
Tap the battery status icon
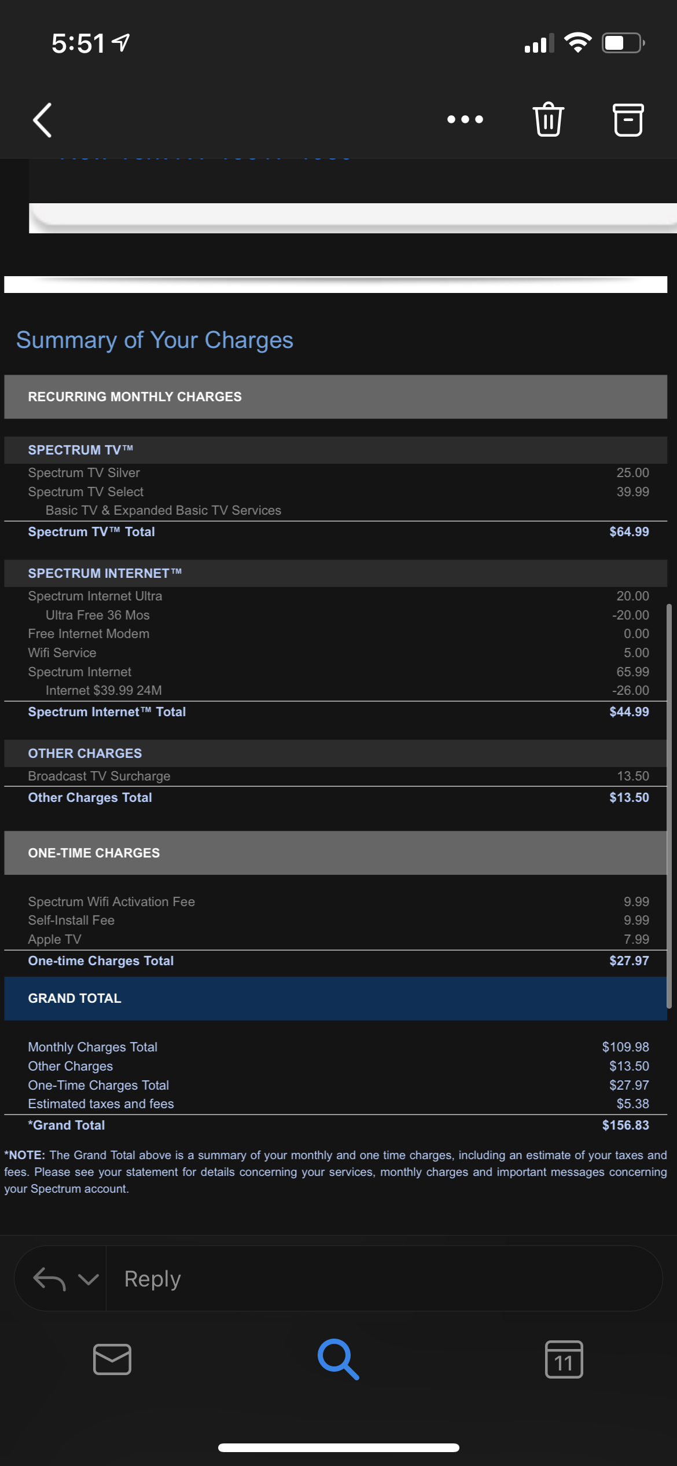click(623, 43)
